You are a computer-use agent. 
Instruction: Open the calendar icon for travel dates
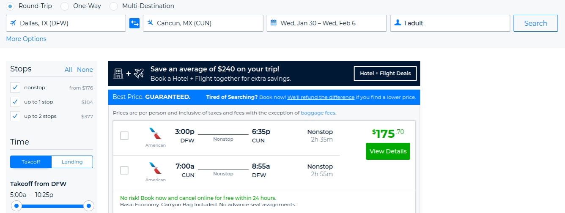pos(274,23)
